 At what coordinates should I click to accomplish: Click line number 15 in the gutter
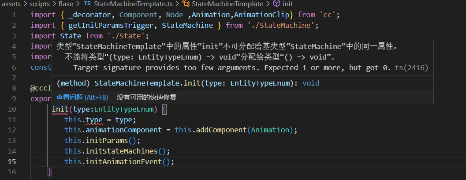point(12,161)
